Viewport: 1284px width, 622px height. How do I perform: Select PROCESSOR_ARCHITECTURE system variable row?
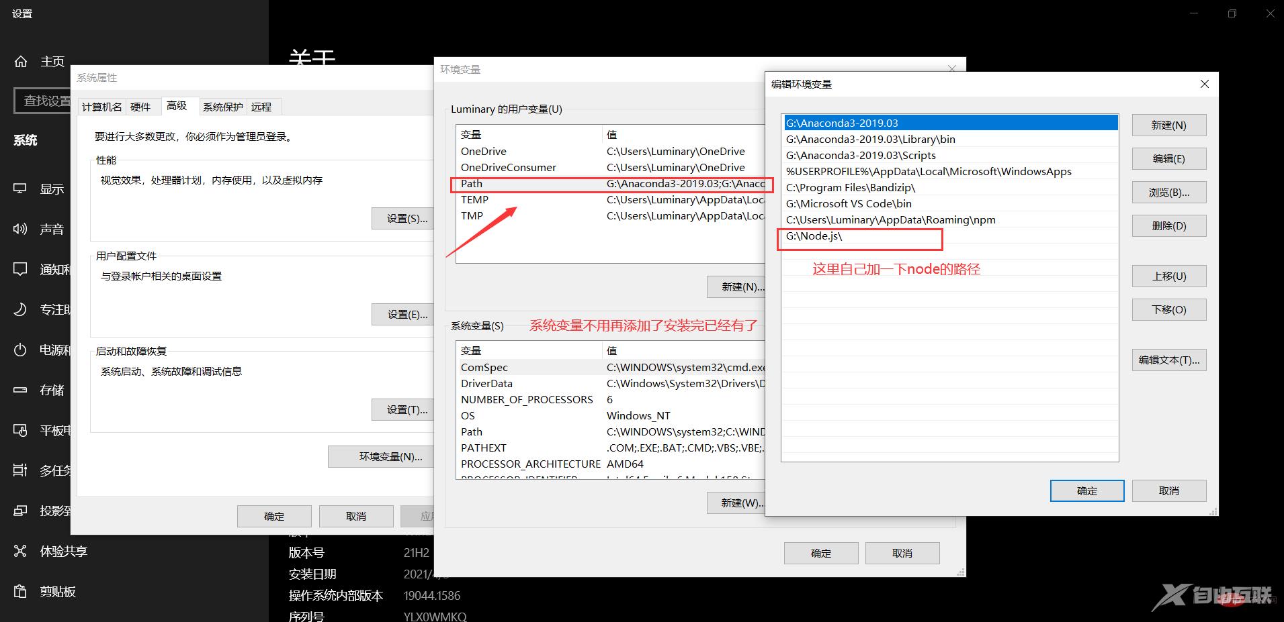pyautogui.click(x=611, y=464)
